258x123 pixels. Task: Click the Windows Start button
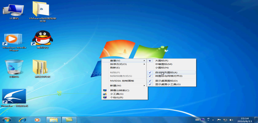click(6, 119)
